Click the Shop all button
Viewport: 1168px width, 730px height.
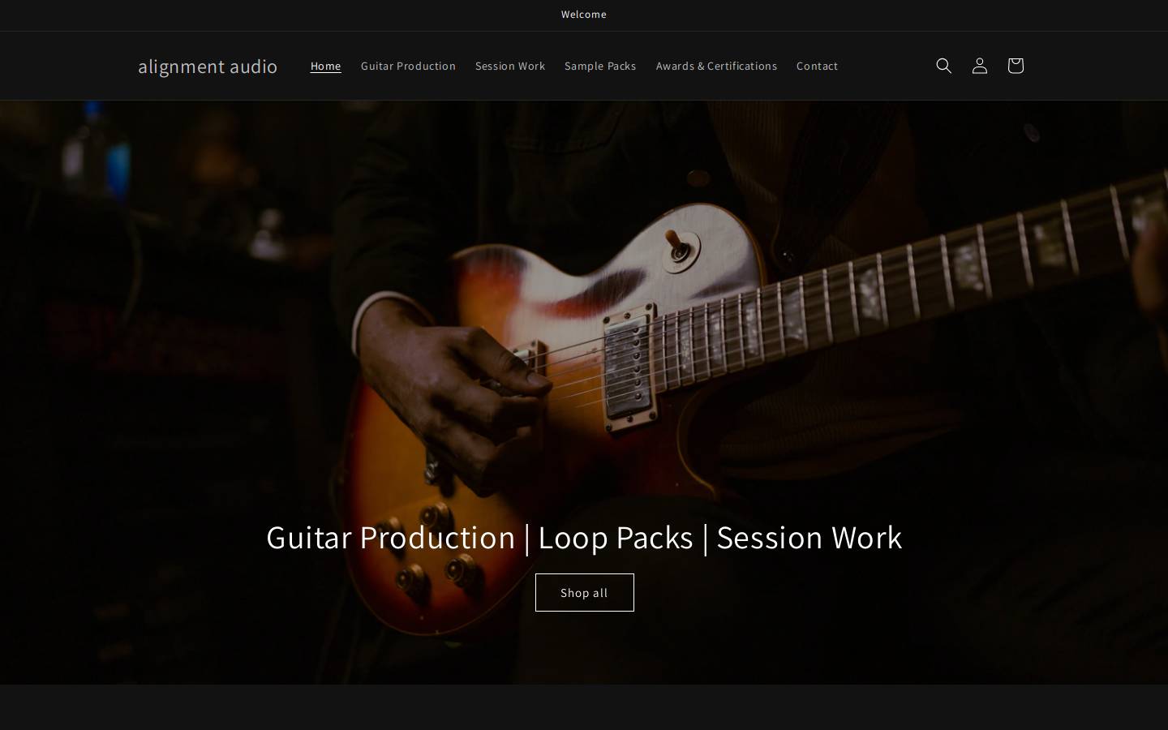[x=584, y=592]
